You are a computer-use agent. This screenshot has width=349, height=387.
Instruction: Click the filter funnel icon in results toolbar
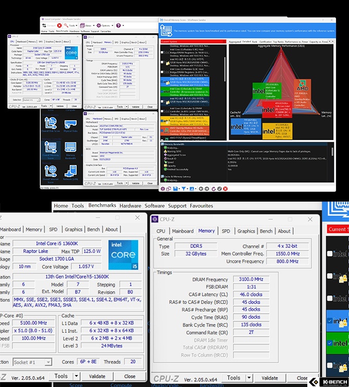(184, 189)
